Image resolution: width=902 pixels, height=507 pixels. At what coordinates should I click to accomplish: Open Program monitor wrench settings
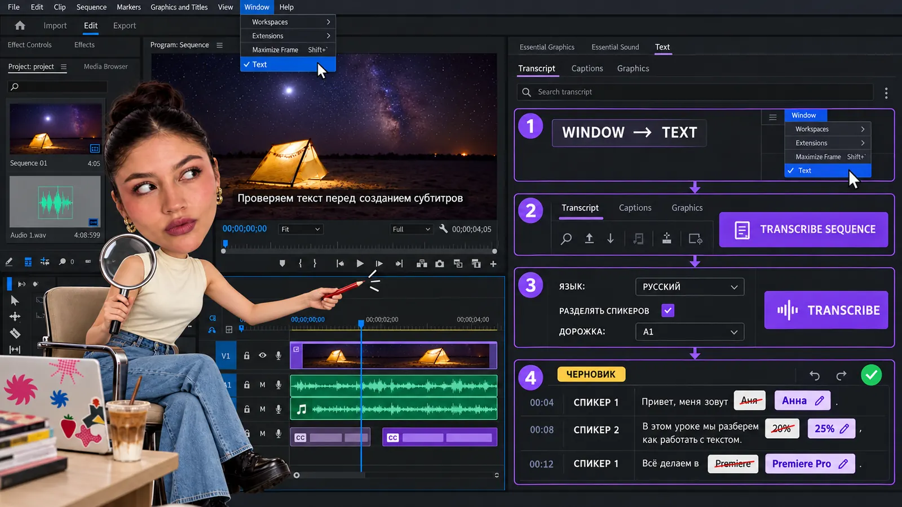(x=443, y=229)
